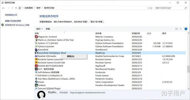The width and height of the screenshot is (190, 100).
Task: Click install date 2019/8/3
Action: [136, 56]
